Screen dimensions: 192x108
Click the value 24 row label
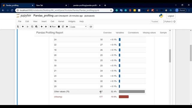tap(55, 40)
